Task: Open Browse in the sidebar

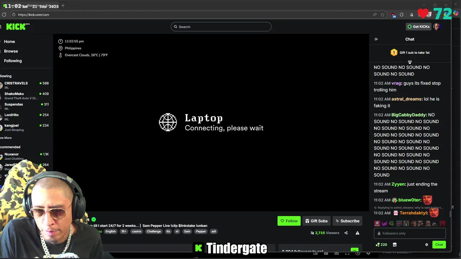Action: pos(11,51)
